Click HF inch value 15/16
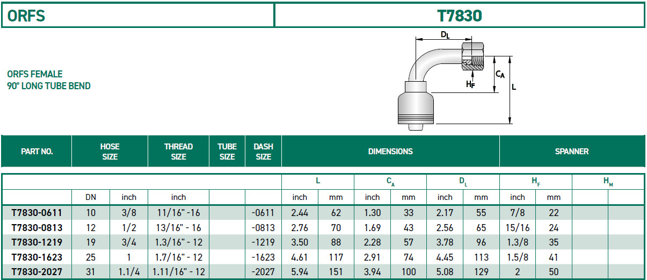The width and height of the screenshot is (647, 280). pos(518,228)
